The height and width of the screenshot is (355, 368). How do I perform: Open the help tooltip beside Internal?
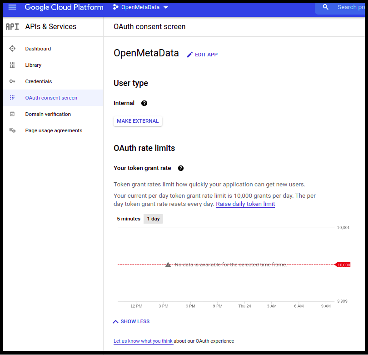(144, 103)
